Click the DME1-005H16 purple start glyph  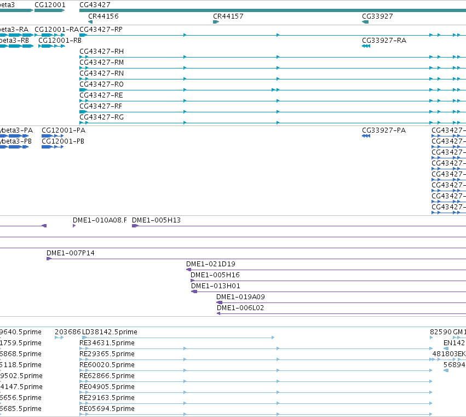193,281
